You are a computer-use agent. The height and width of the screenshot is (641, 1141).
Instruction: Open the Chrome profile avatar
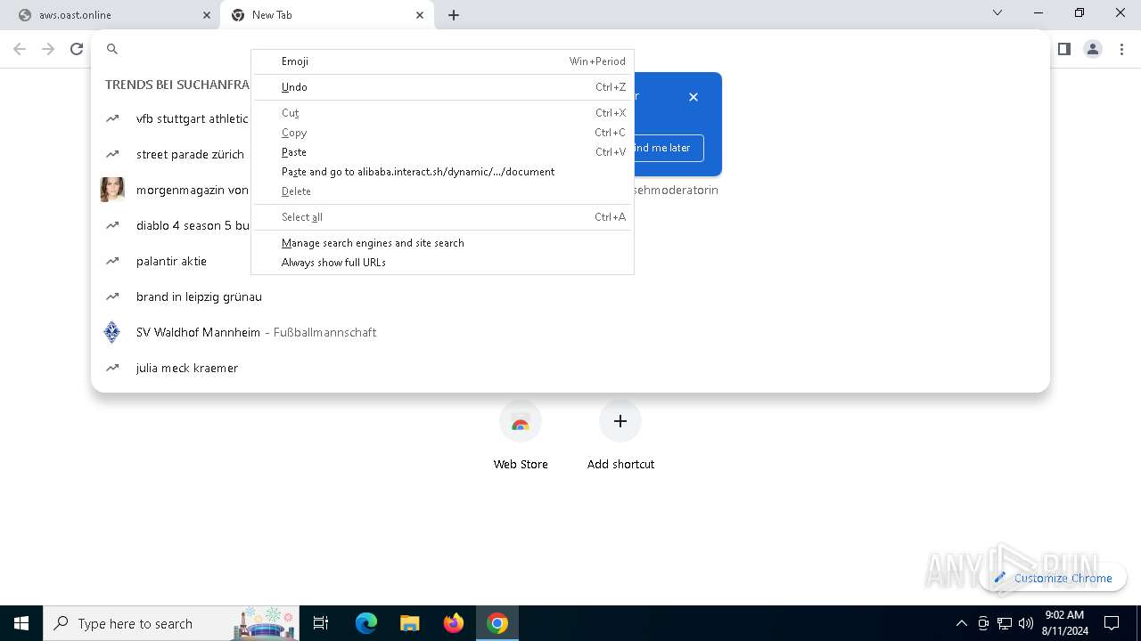click(1093, 49)
